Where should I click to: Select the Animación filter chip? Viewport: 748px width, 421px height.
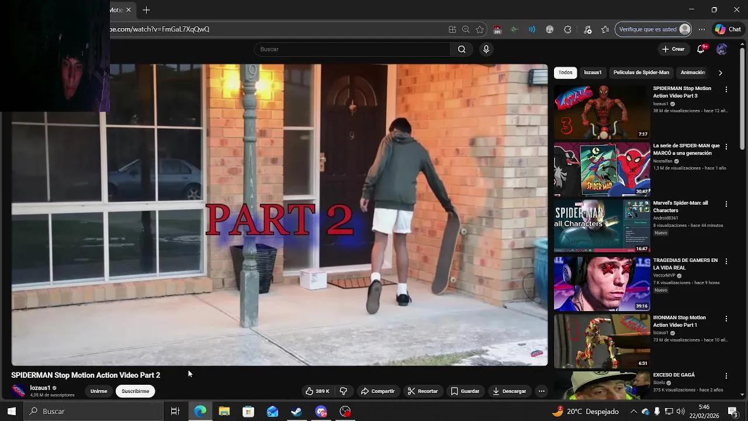693,73
